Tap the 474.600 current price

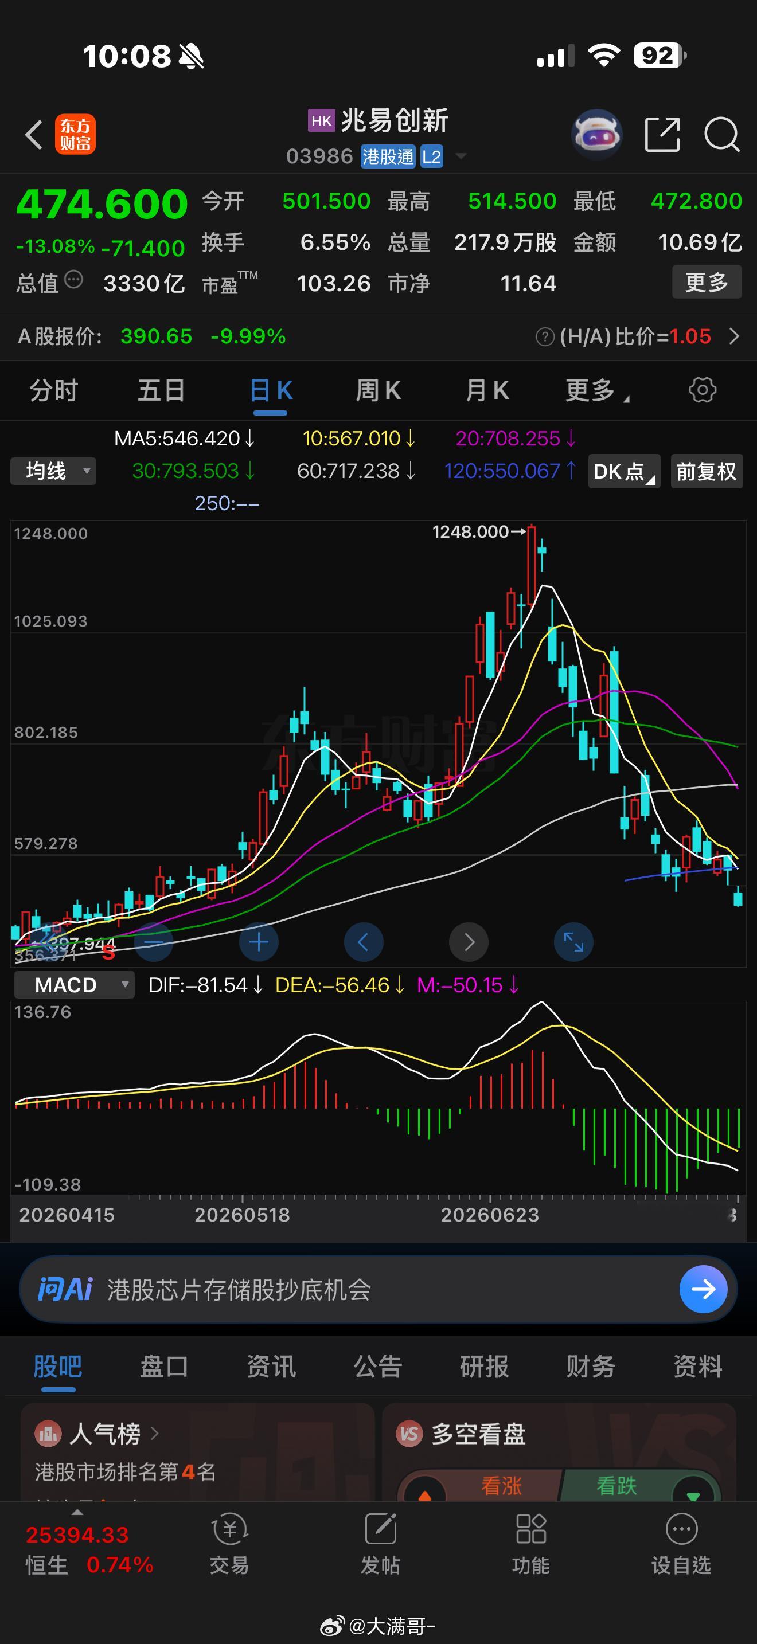pyautogui.click(x=102, y=204)
